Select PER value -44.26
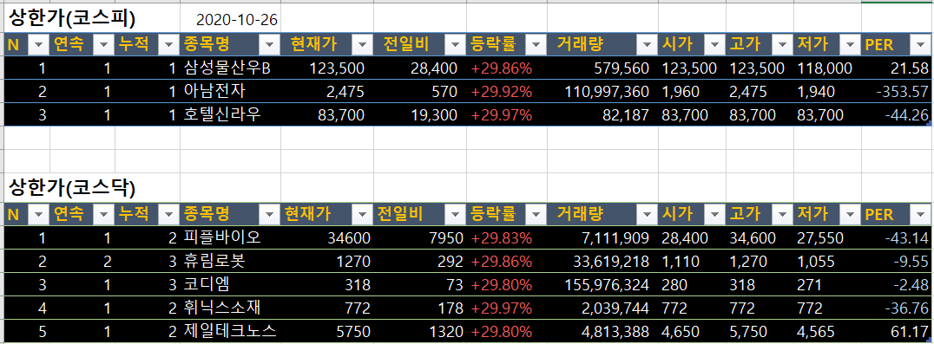The height and width of the screenshot is (344, 934). pos(897,114)
